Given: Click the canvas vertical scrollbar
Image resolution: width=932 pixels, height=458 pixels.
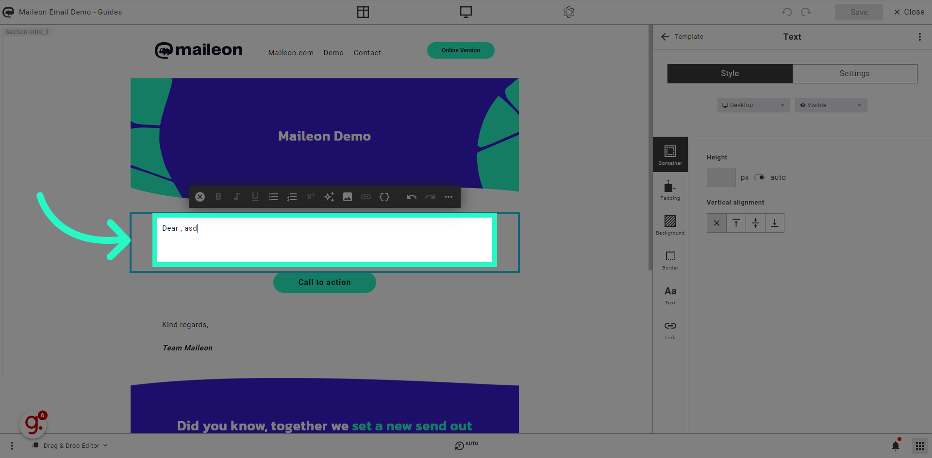Looking at the screenshot, I should tap(650, 148).
